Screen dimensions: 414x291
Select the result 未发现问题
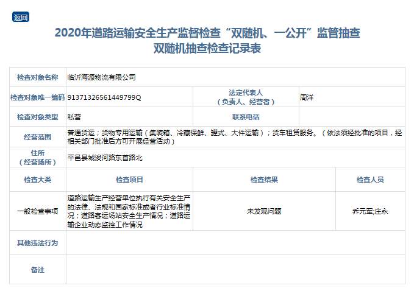tap(264, 211)
